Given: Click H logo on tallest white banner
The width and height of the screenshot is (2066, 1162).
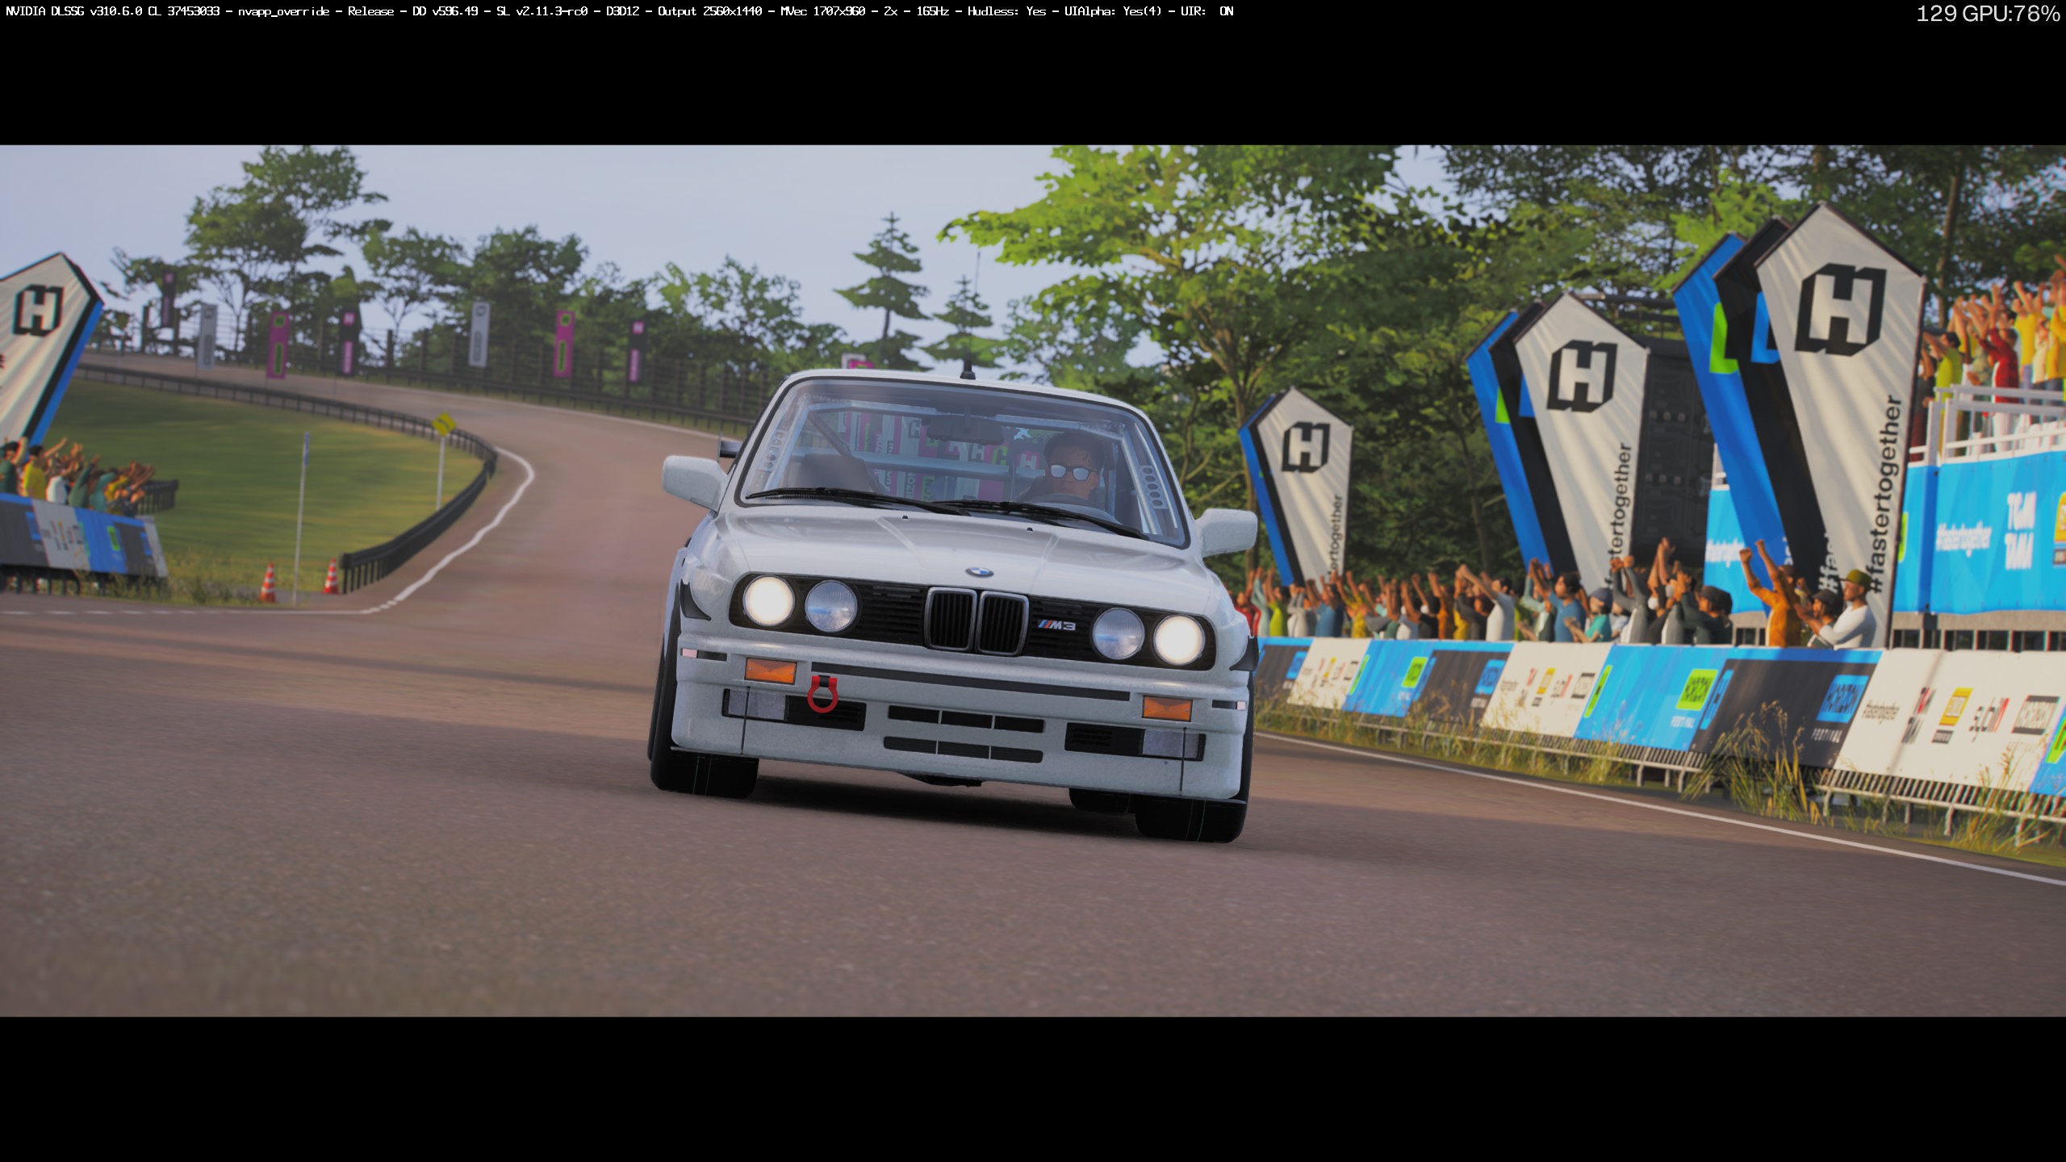Looking at the screenshot, I should click(x=1842, y=310).
